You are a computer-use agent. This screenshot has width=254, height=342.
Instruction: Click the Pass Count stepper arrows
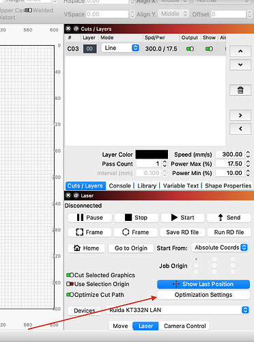165,163
